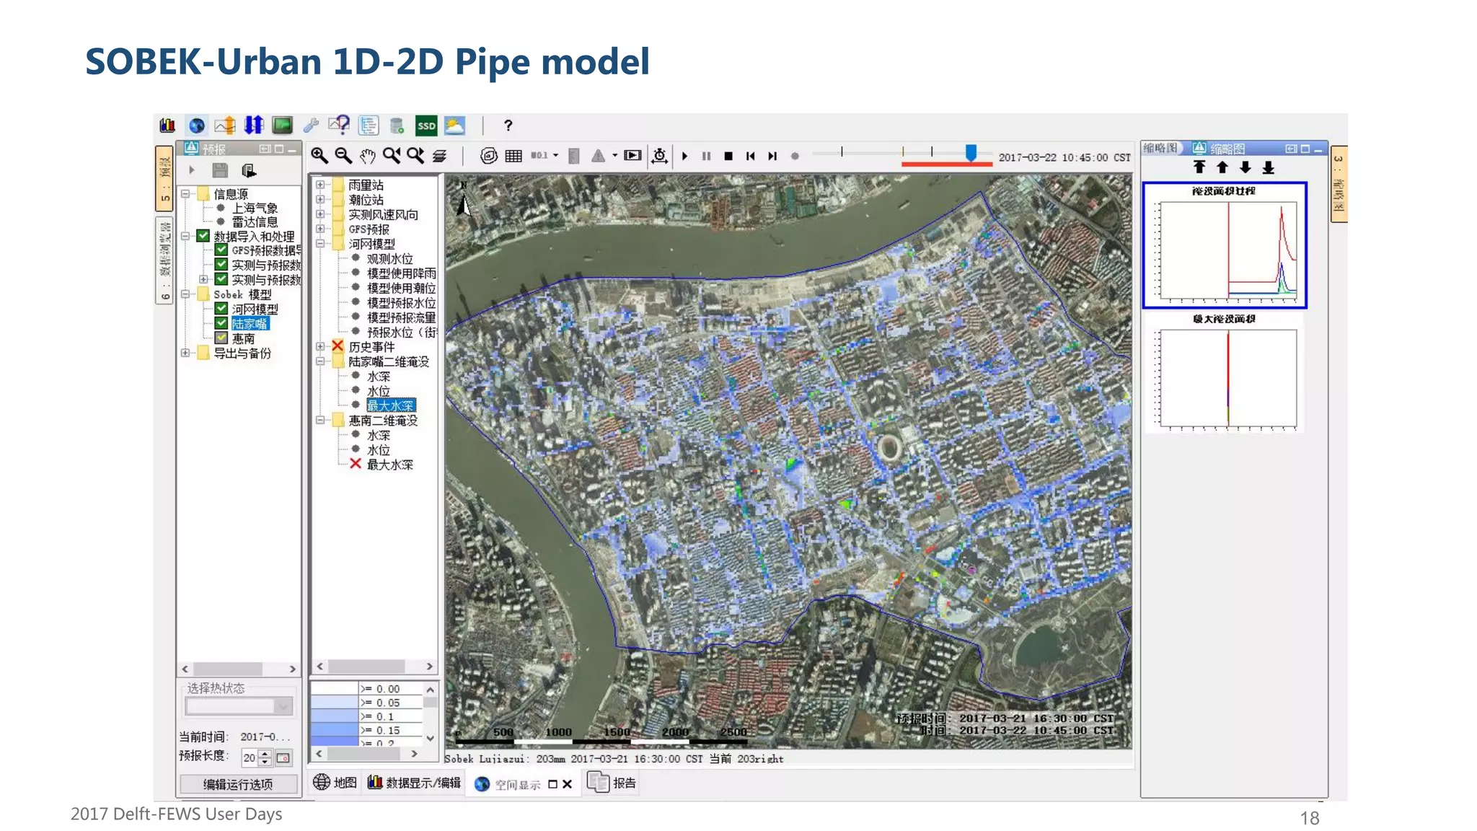This screenshot has width=1477, height=831.
Task: Toggle the contour display icon
Action: tap(489, 156)
